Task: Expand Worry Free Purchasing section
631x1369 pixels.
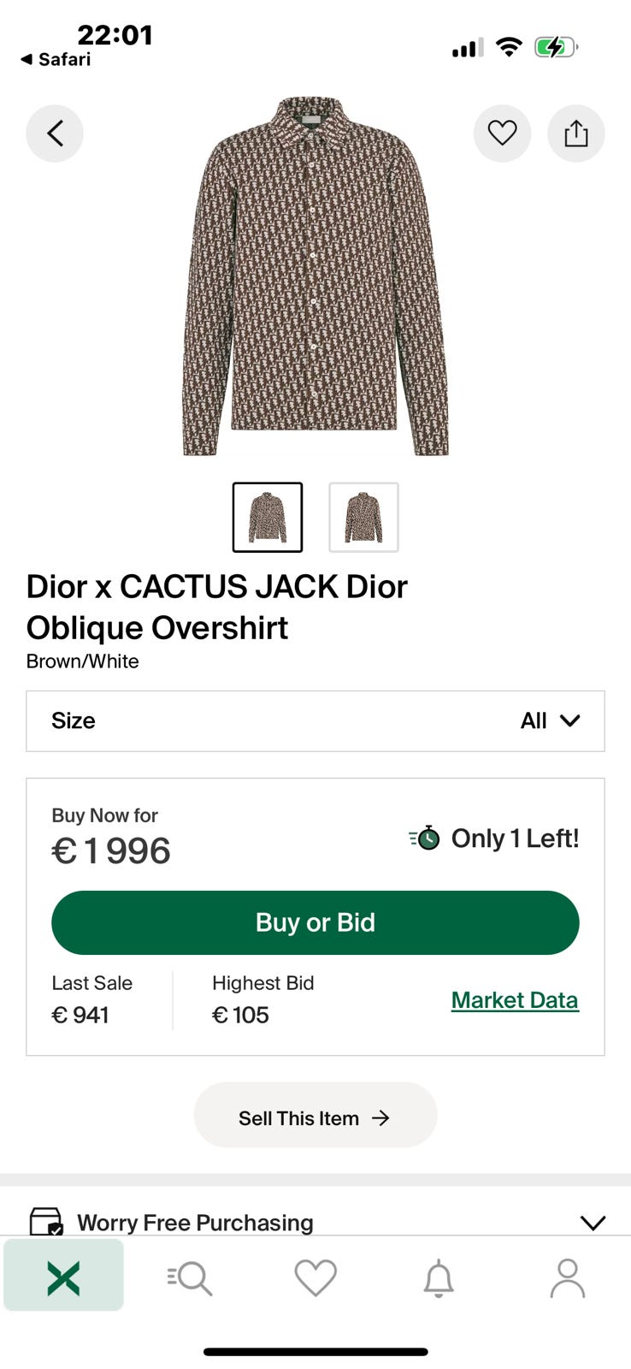Action: click(x=592, y=1222)
